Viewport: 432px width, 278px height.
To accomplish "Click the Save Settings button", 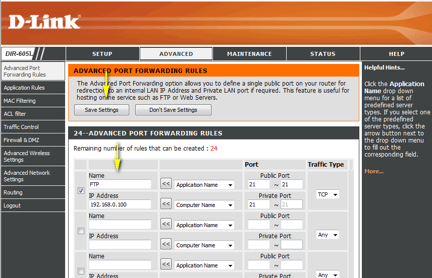I will click(101, 110).
